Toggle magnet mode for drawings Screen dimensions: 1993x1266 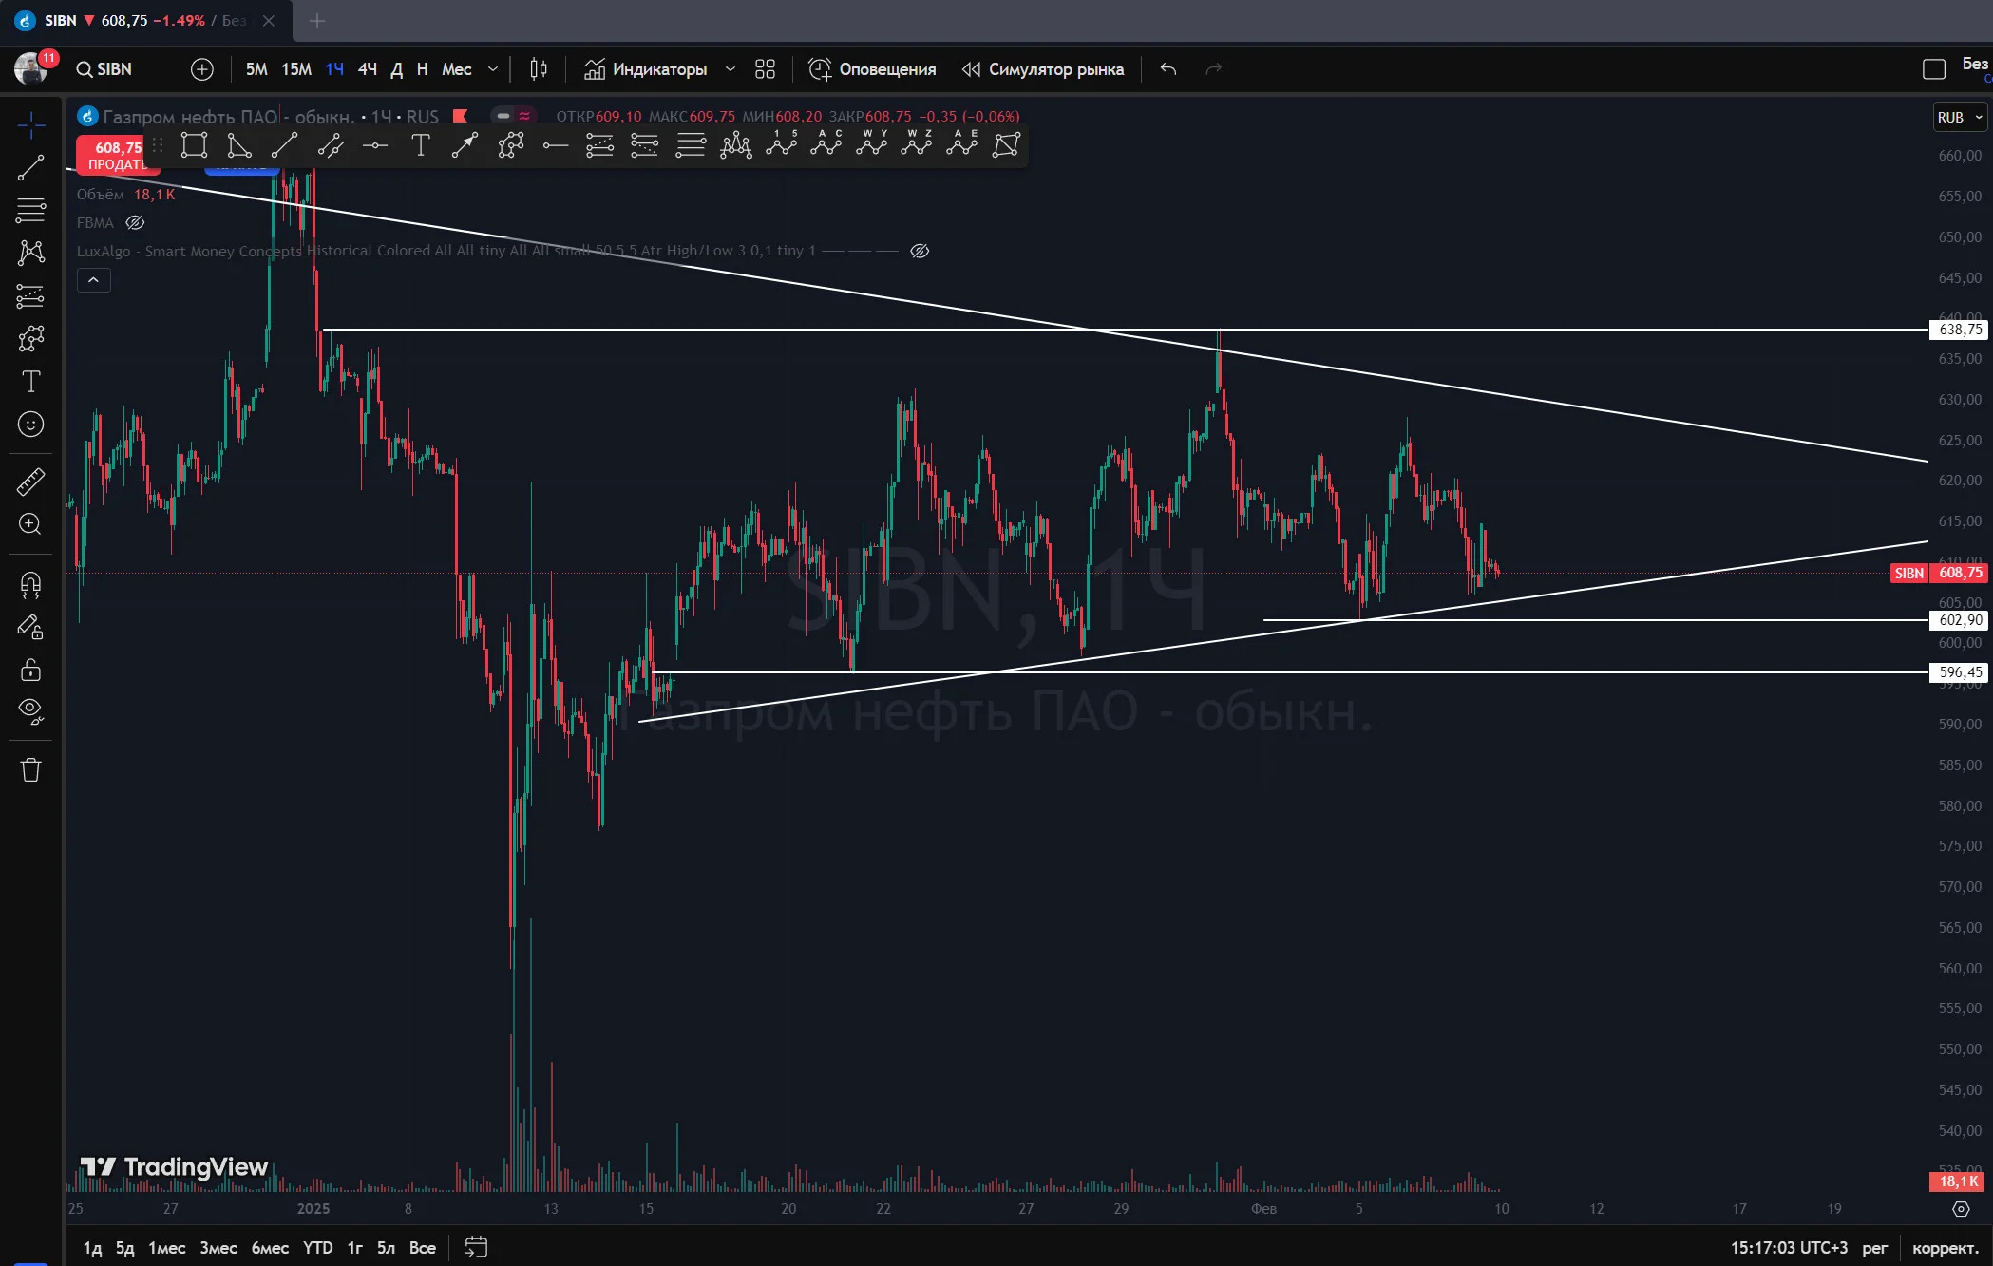30,584
